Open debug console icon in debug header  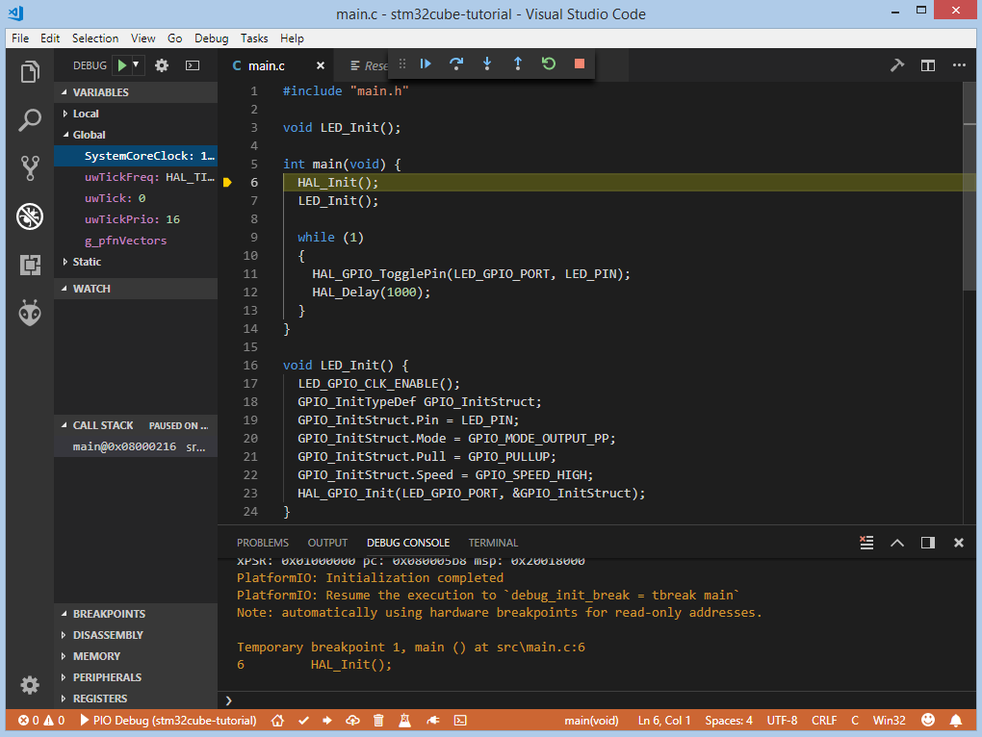[x=193, y=65]
